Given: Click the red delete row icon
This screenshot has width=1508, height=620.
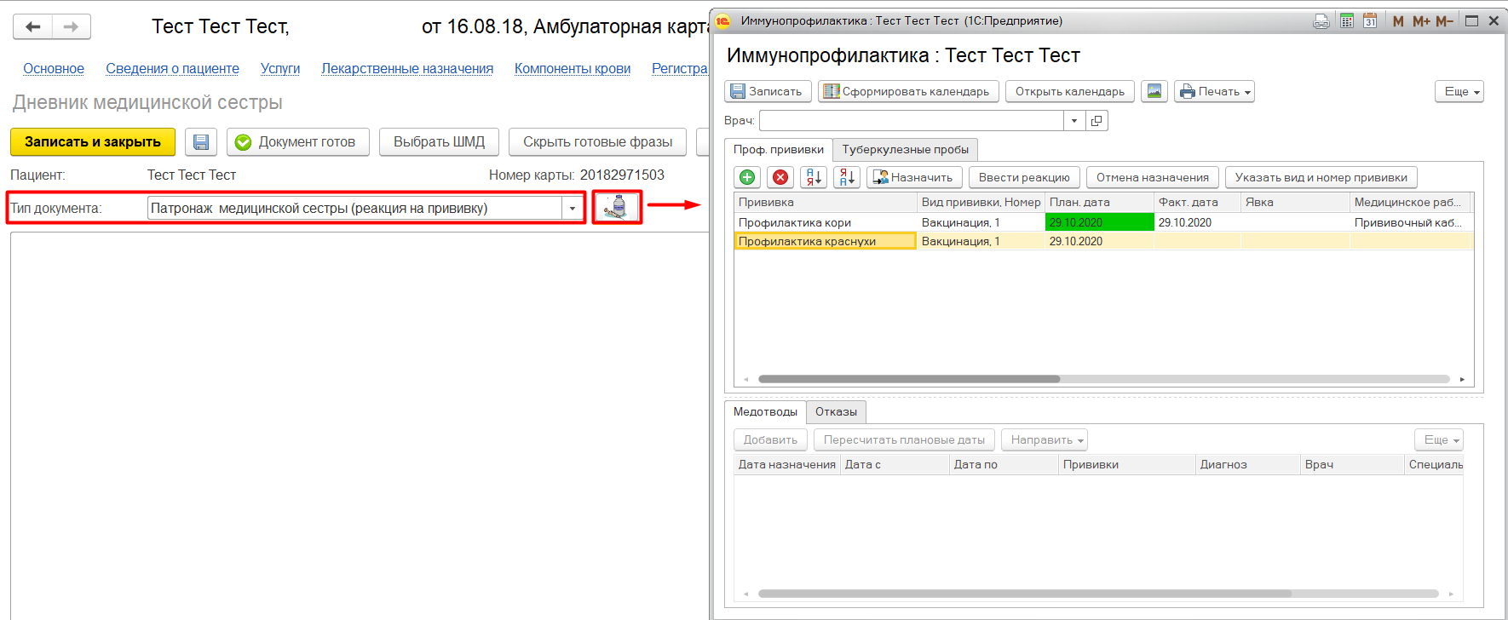Looking at the screenshot, I should [780, 177].
